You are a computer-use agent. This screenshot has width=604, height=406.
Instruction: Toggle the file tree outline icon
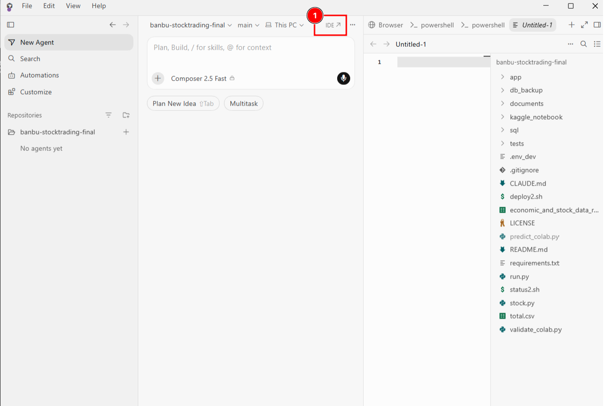pyautogui.click(x=597, y=44)
